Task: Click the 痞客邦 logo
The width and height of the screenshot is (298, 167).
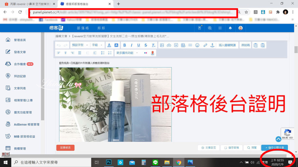Action: (56, 28)
